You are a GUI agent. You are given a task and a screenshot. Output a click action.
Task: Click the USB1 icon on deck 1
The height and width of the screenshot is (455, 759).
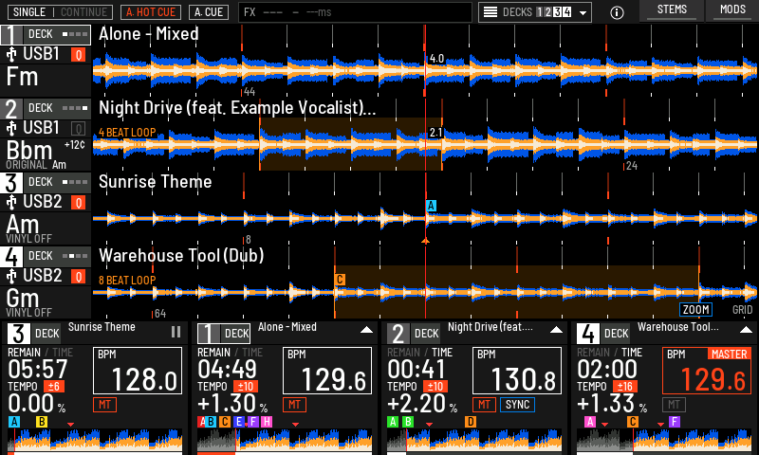[11, 54]
